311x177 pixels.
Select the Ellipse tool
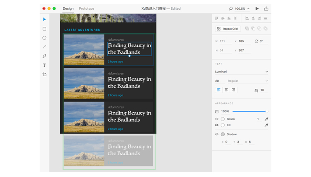click(44, 38)
